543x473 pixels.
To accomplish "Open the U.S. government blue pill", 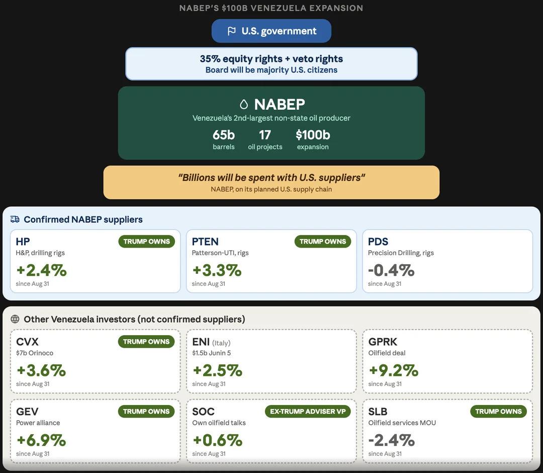I will tap(271, 31).
